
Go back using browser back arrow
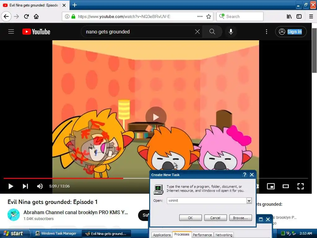tap(6, 16)
